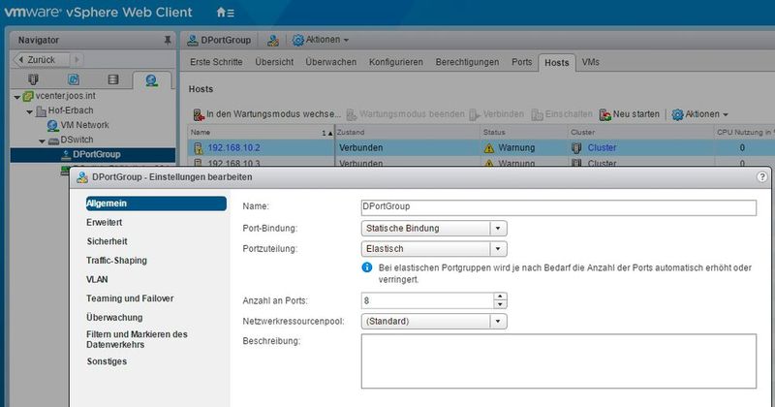This screenshot has height=407, width=775.
Task: Open the vSphere home menu icon
Action: point(225,13)
